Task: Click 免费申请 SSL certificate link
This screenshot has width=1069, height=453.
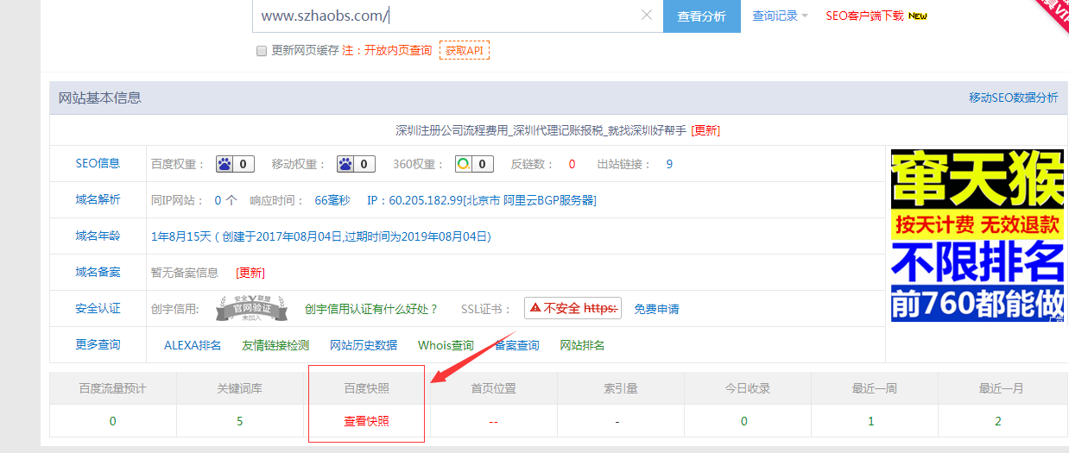Action: point(656,309)
